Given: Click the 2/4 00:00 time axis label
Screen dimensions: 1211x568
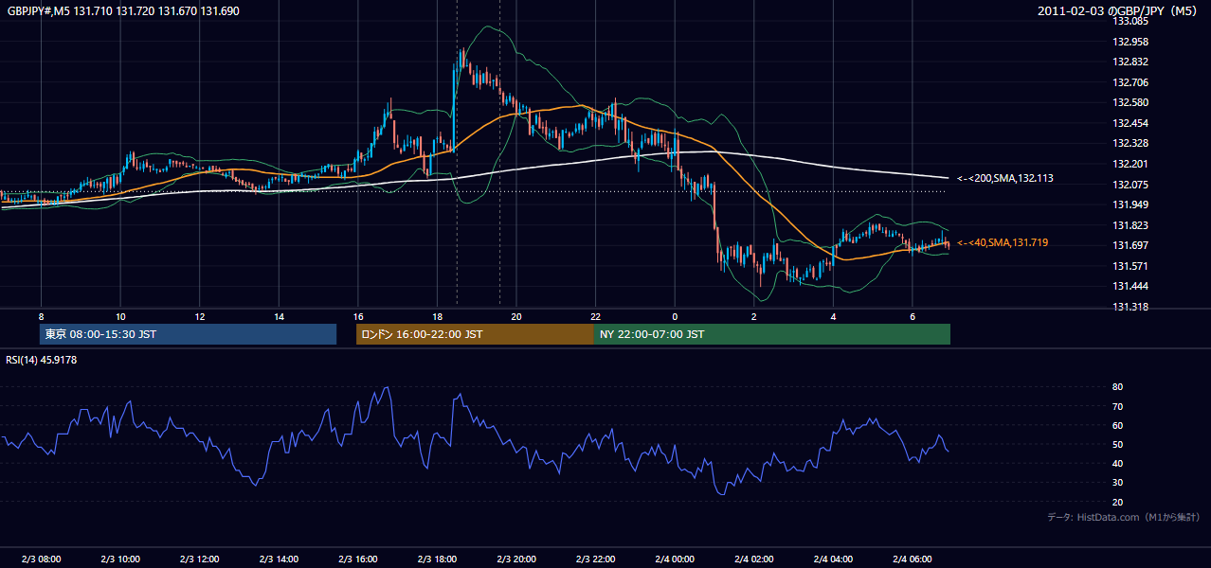Looking at the screenshot, I should [x=675, y=559].
